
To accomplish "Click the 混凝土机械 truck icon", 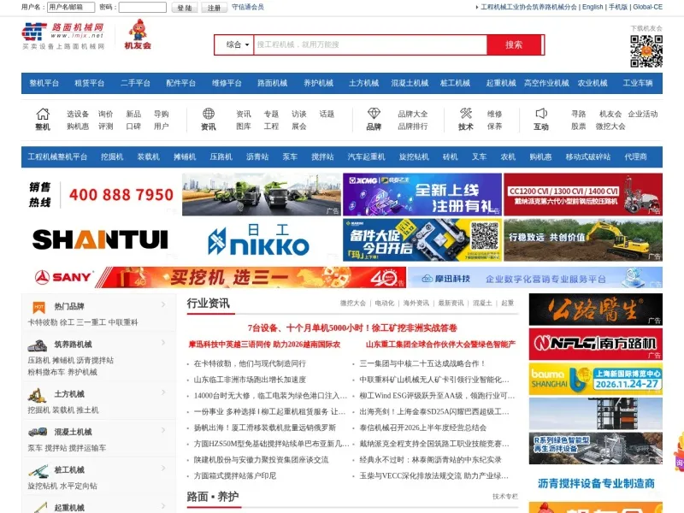I will tap(38, 432).
